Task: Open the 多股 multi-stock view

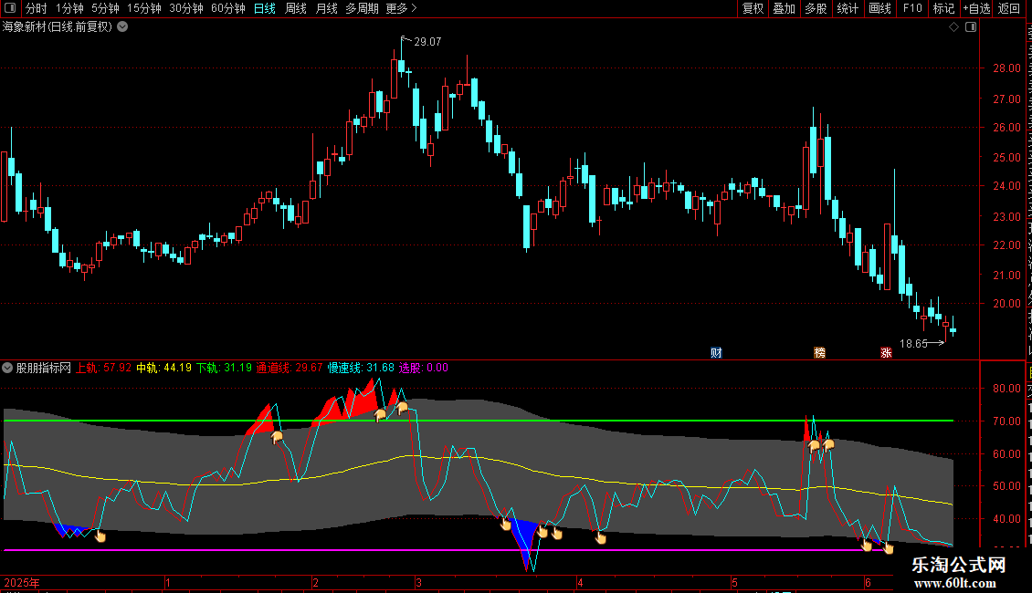Action: pyautogui.click(x=816, y=8)
